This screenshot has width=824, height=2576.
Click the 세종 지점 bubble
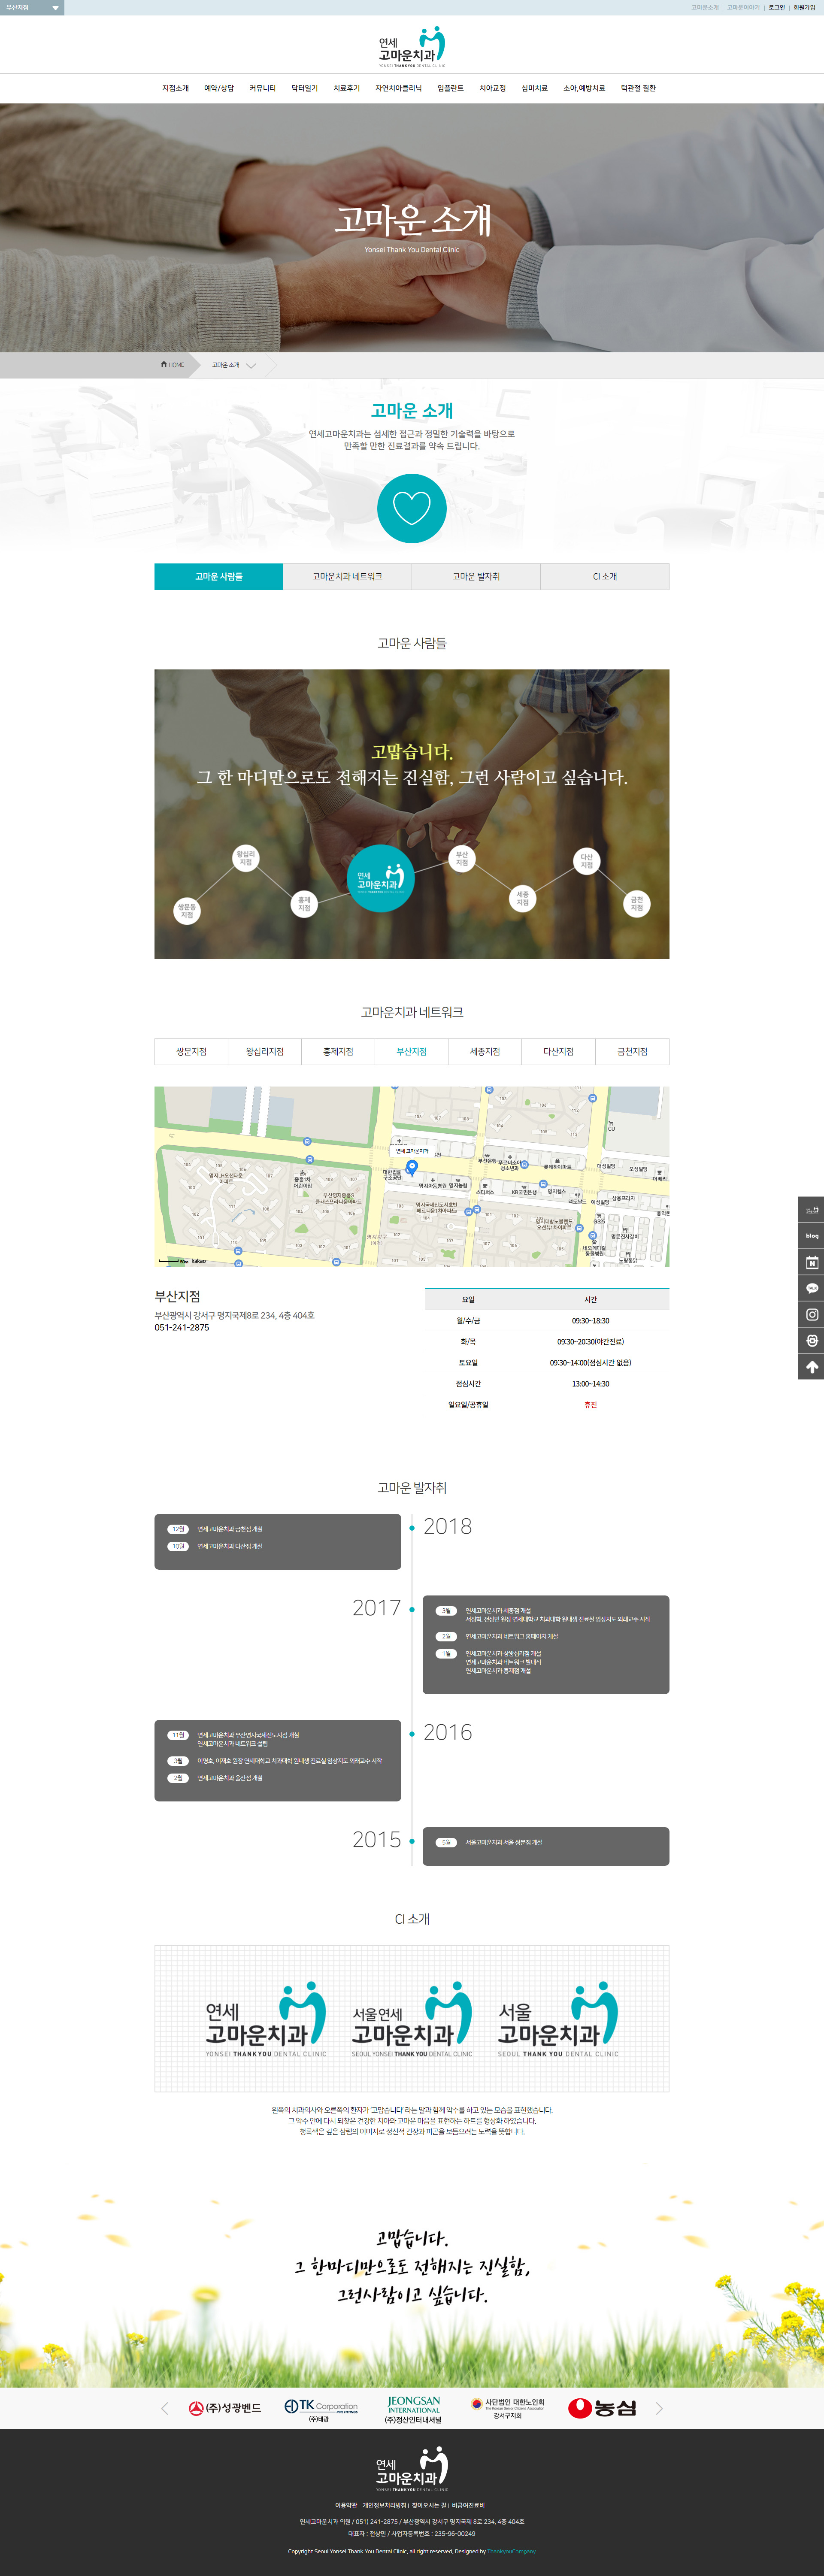pyautogui.click(x=522, y=898)
